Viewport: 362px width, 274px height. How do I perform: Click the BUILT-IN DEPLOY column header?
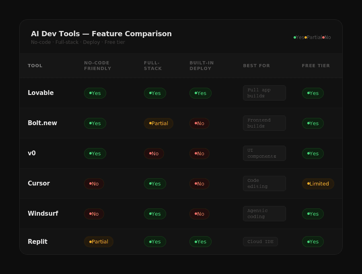click(202, 66)
